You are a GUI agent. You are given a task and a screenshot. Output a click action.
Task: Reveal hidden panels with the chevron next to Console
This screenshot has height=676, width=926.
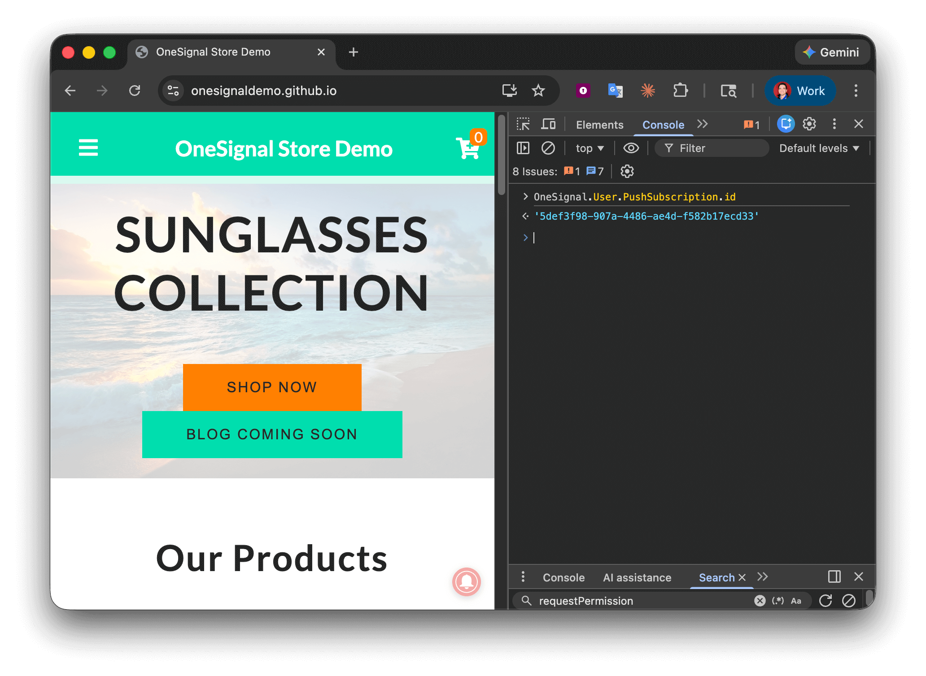pos(703,124)
